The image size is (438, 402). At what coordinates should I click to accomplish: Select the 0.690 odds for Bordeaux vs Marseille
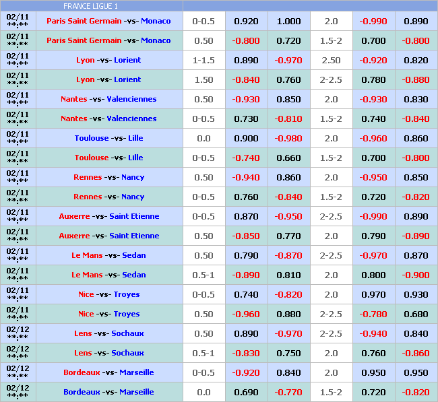coord(246,392)
